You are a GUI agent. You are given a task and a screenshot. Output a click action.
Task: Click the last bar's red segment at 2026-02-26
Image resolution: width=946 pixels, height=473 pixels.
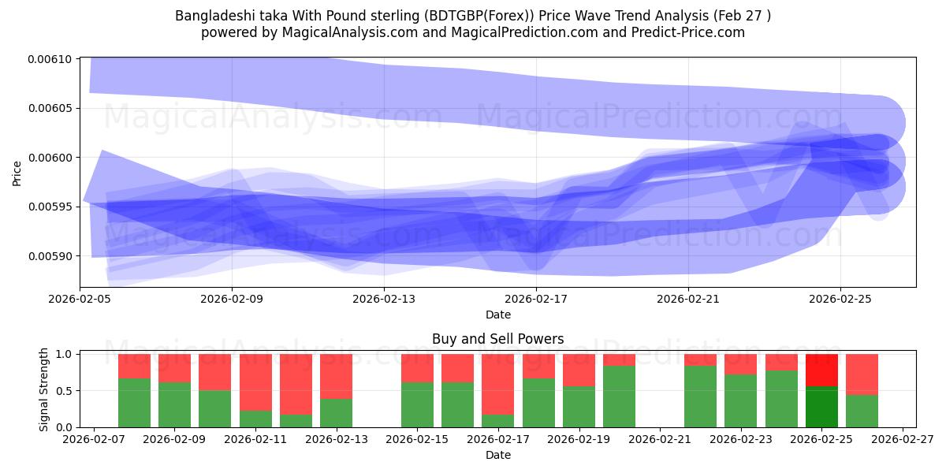(x=862, y=374)
